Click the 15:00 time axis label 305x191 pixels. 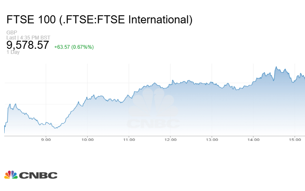pyautogui.click(x=295, y=139)
